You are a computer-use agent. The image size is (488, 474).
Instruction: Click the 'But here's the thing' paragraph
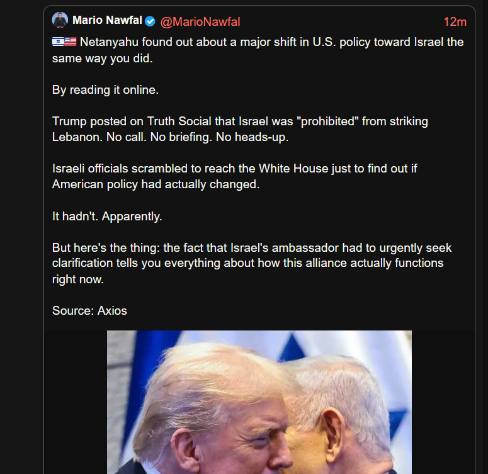(252, 263)
